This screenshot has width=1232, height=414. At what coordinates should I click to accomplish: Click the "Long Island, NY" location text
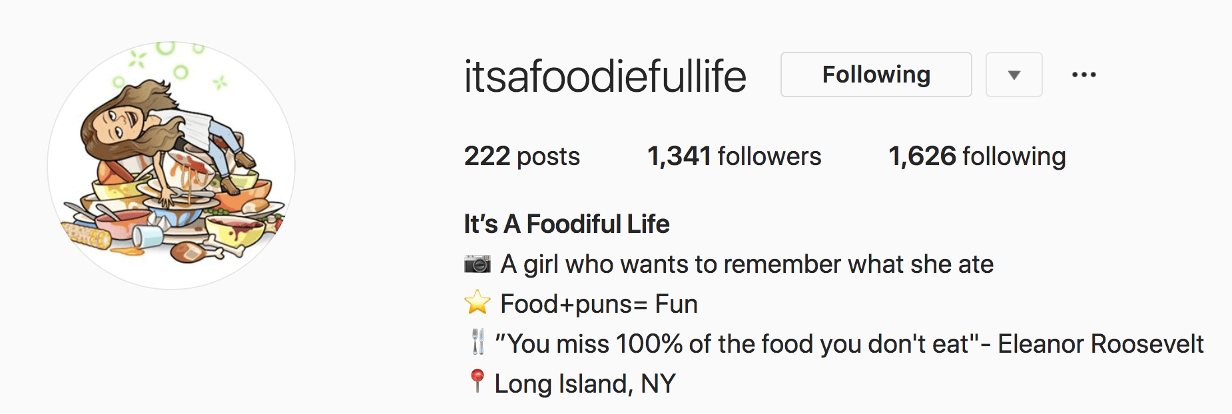pyautogui.click(x=585, y=384)
